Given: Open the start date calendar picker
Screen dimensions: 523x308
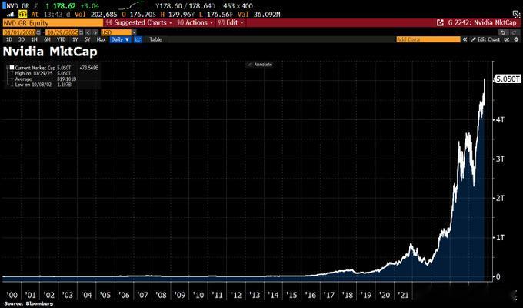Looking at the screenshot, I should (x=38, y=32).
